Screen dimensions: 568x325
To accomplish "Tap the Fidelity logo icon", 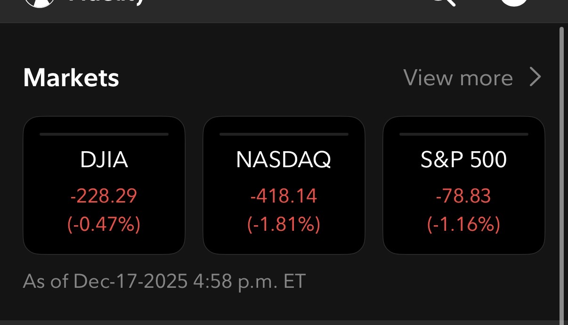I will point(39,4).
